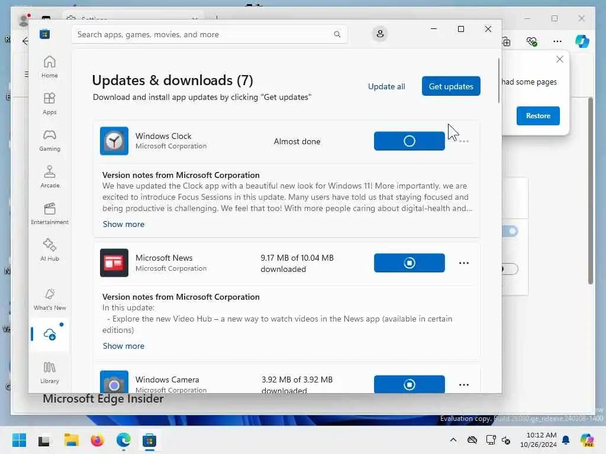Focus the Store search box

tap(209, 34)
